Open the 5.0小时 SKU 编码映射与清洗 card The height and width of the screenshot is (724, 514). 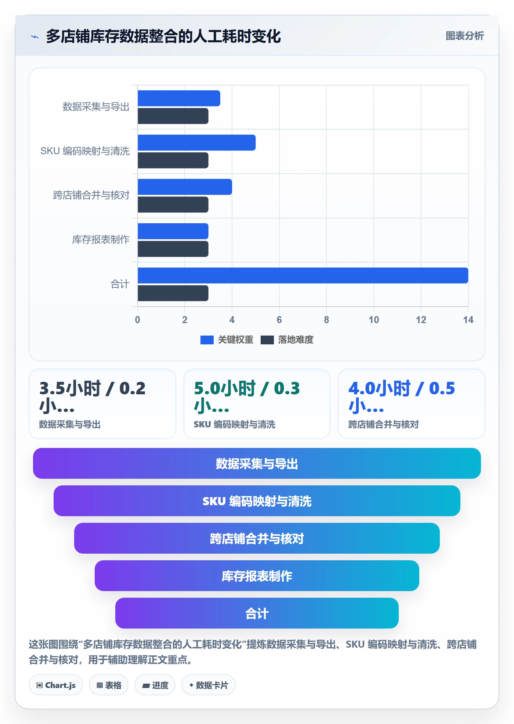point(257,404)
